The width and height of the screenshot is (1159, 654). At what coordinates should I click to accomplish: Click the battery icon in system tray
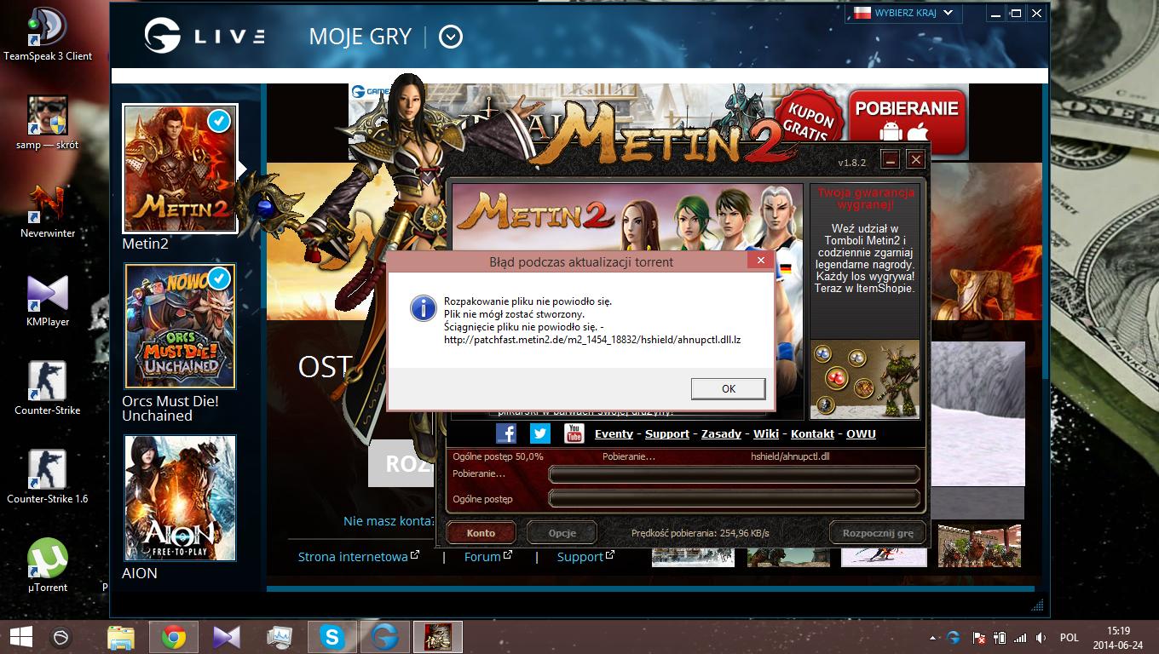coord(1000,638)
